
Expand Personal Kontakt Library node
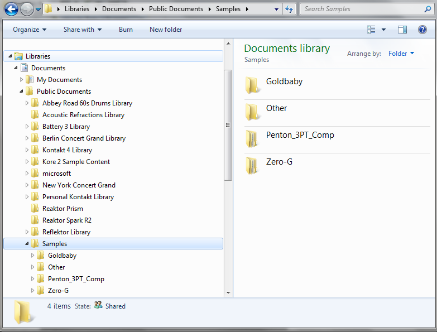[27, 196]
